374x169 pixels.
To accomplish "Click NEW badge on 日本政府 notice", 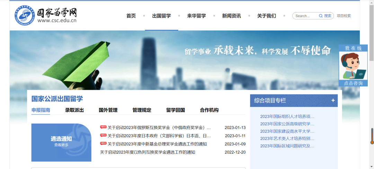I will pos(103,135).
